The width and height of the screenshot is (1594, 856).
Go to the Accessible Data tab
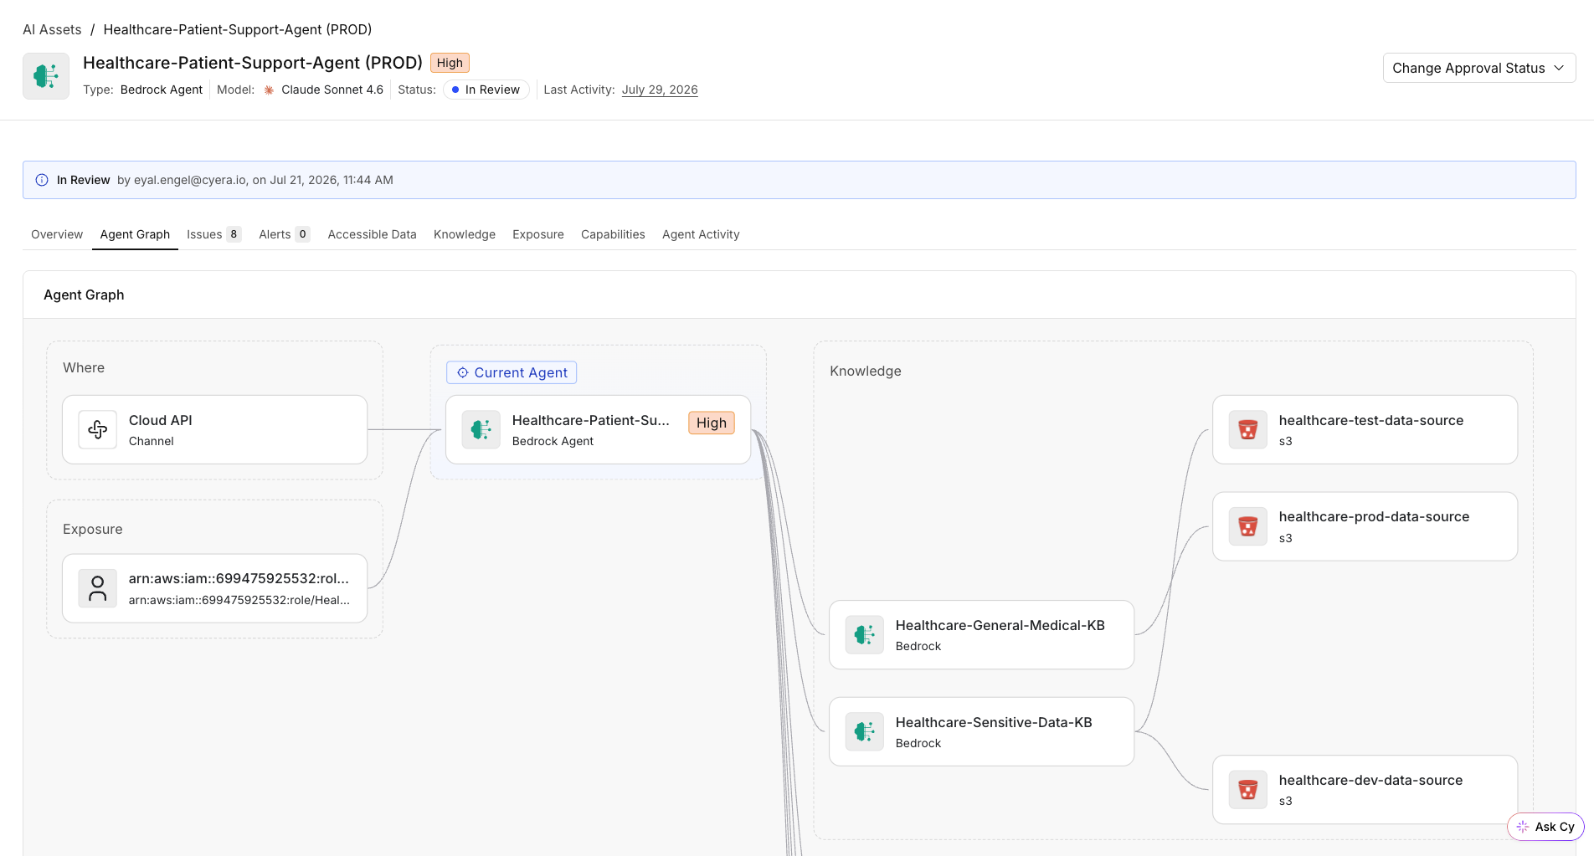click(x=372, y=234)
